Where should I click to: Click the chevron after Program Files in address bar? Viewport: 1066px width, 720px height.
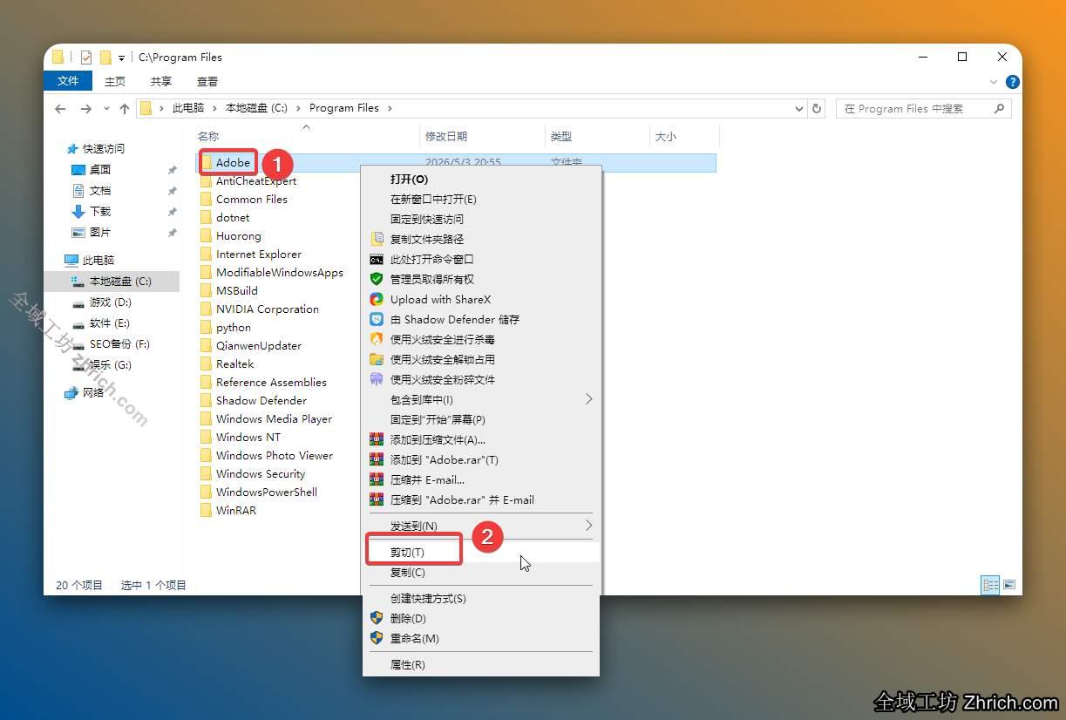point(390,109)
